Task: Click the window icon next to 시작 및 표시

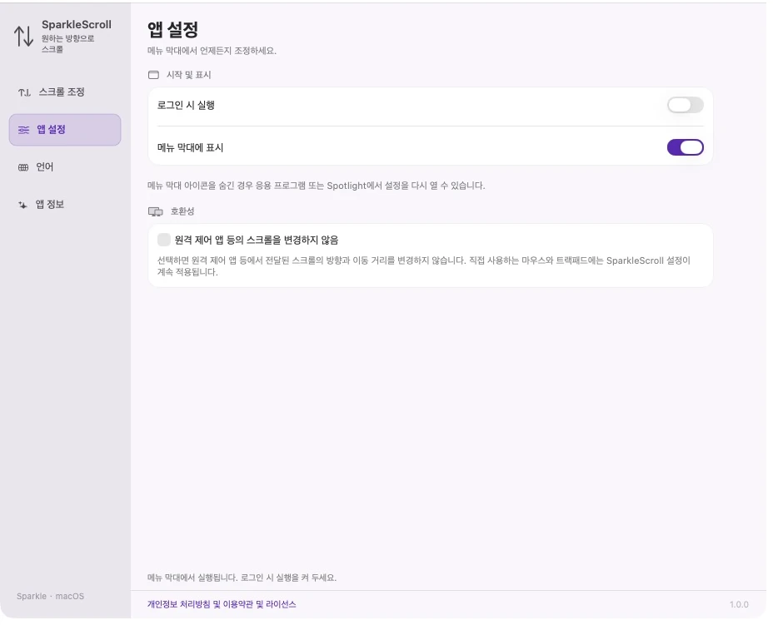Action: (x=155, y=76)
